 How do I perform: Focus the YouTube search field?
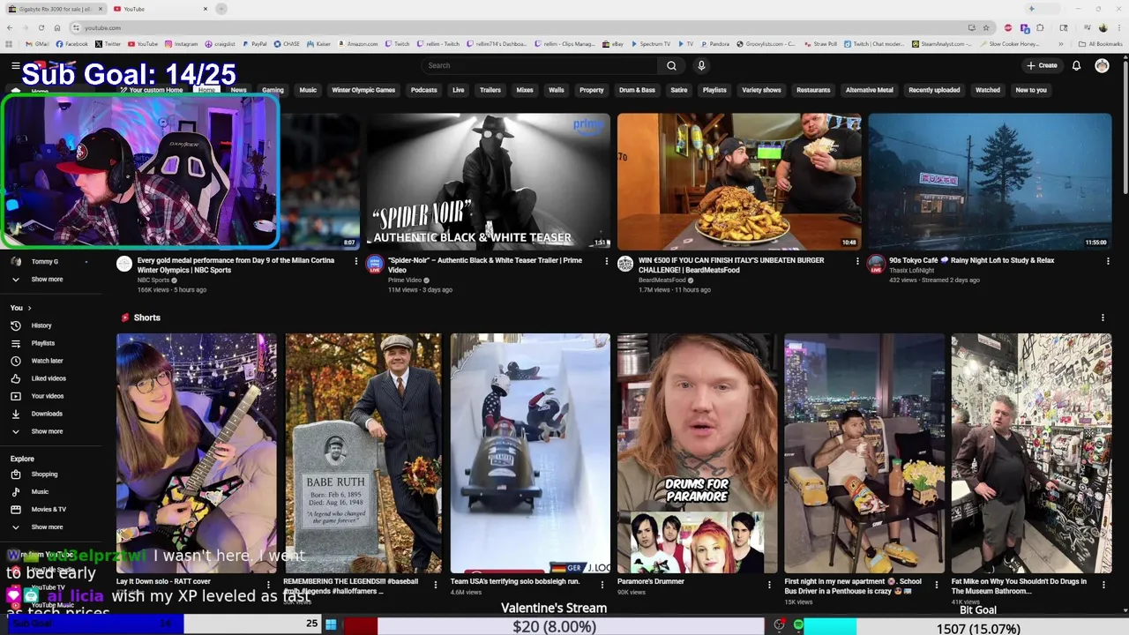pyautogui.click(x=539, y=65)
